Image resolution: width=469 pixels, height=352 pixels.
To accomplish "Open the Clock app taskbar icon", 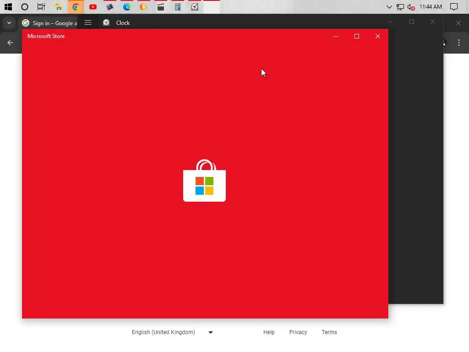I will pos(194,7).
